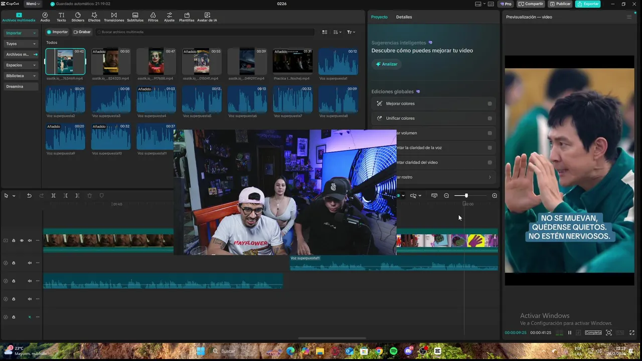Open the window layout icon in title bar
The height and width of the screenshot is (361, 642).
479,4
